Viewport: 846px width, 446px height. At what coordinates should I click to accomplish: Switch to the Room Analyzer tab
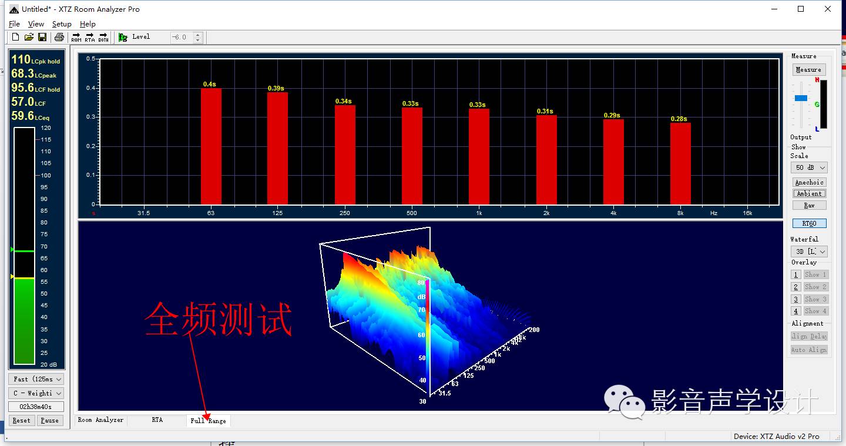(101, 420)
